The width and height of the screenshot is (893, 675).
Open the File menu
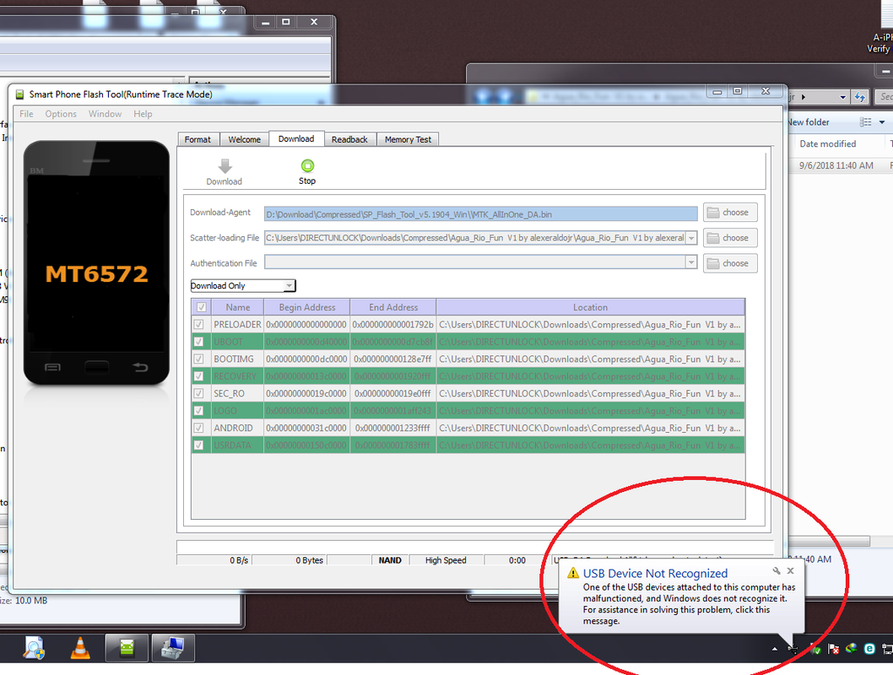pyautogui.click(x=26, y=114)
